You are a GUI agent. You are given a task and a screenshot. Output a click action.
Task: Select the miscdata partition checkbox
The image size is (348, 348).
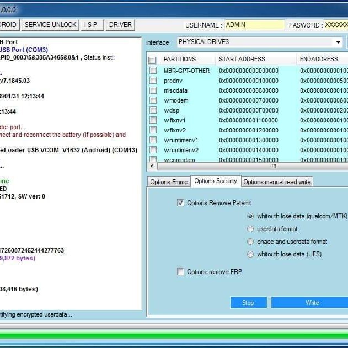click(x=153, y=90)
